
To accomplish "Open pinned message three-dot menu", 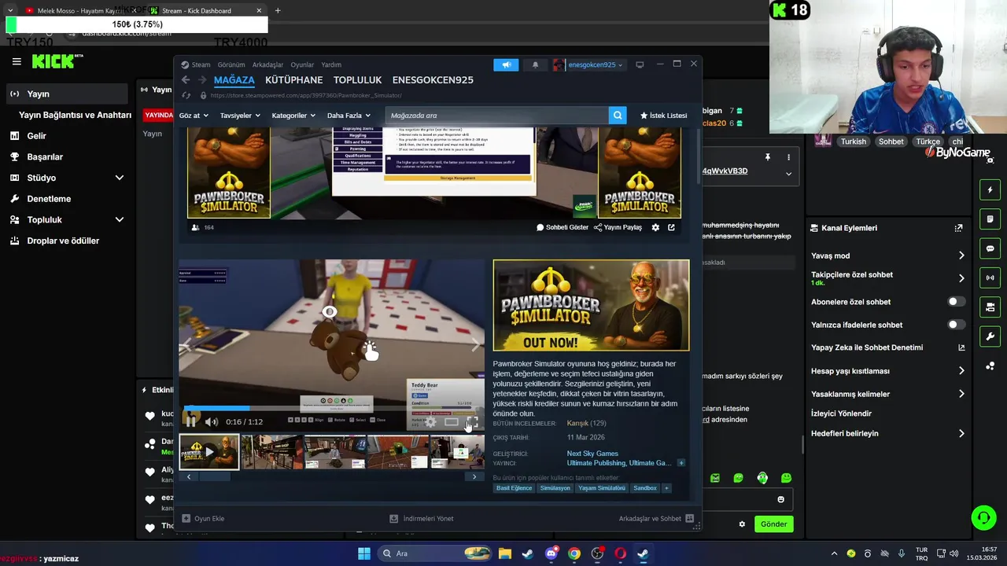I will pos(788,157).
